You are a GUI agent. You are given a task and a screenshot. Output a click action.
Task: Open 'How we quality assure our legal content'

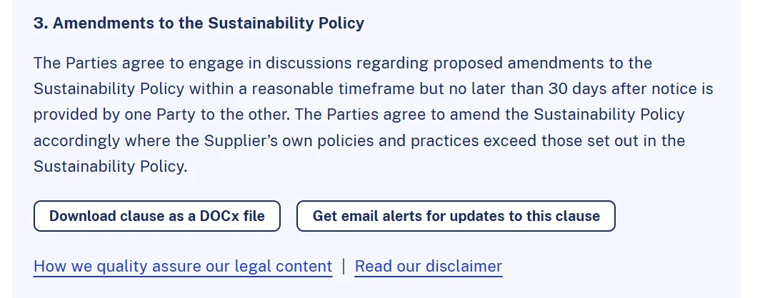tap(183, 267)
